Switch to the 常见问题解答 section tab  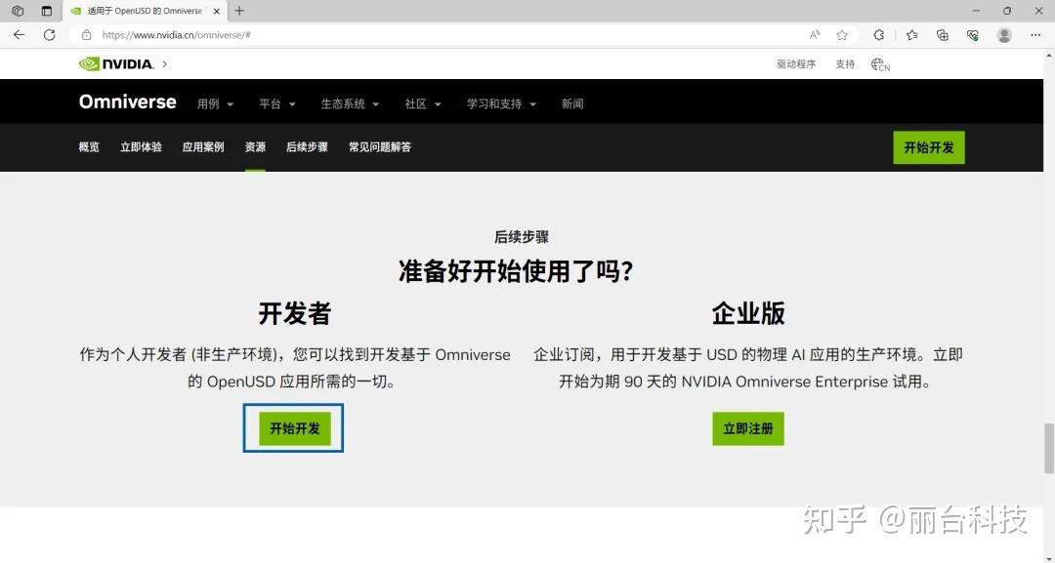coord(379,147)
